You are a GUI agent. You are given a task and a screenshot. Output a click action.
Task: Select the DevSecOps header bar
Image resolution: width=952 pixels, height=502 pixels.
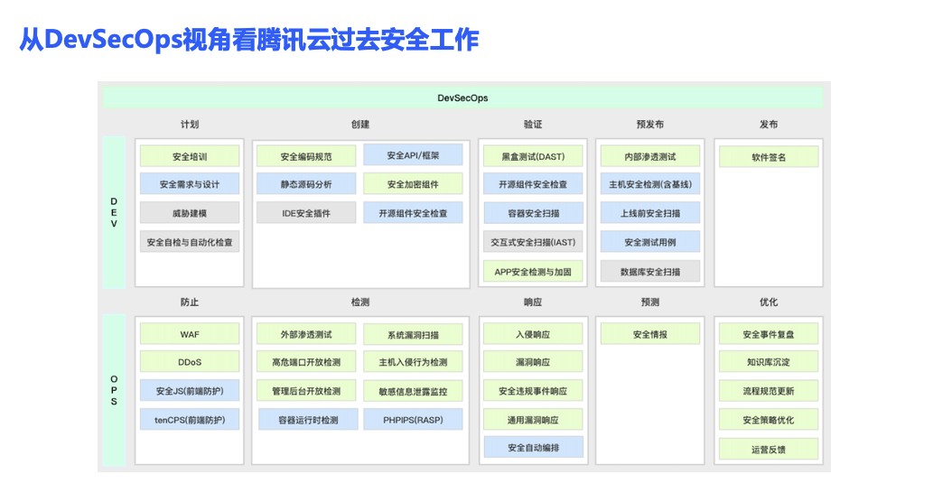[462, 98]
